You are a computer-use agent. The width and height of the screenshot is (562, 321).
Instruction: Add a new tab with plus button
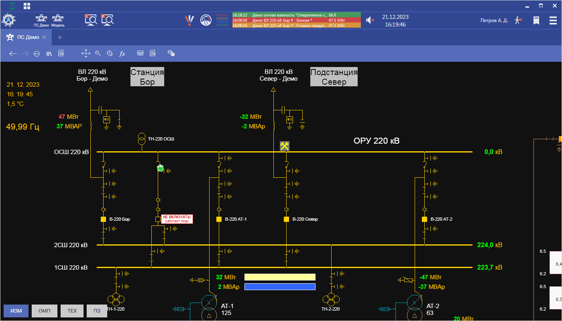point(60,37)
